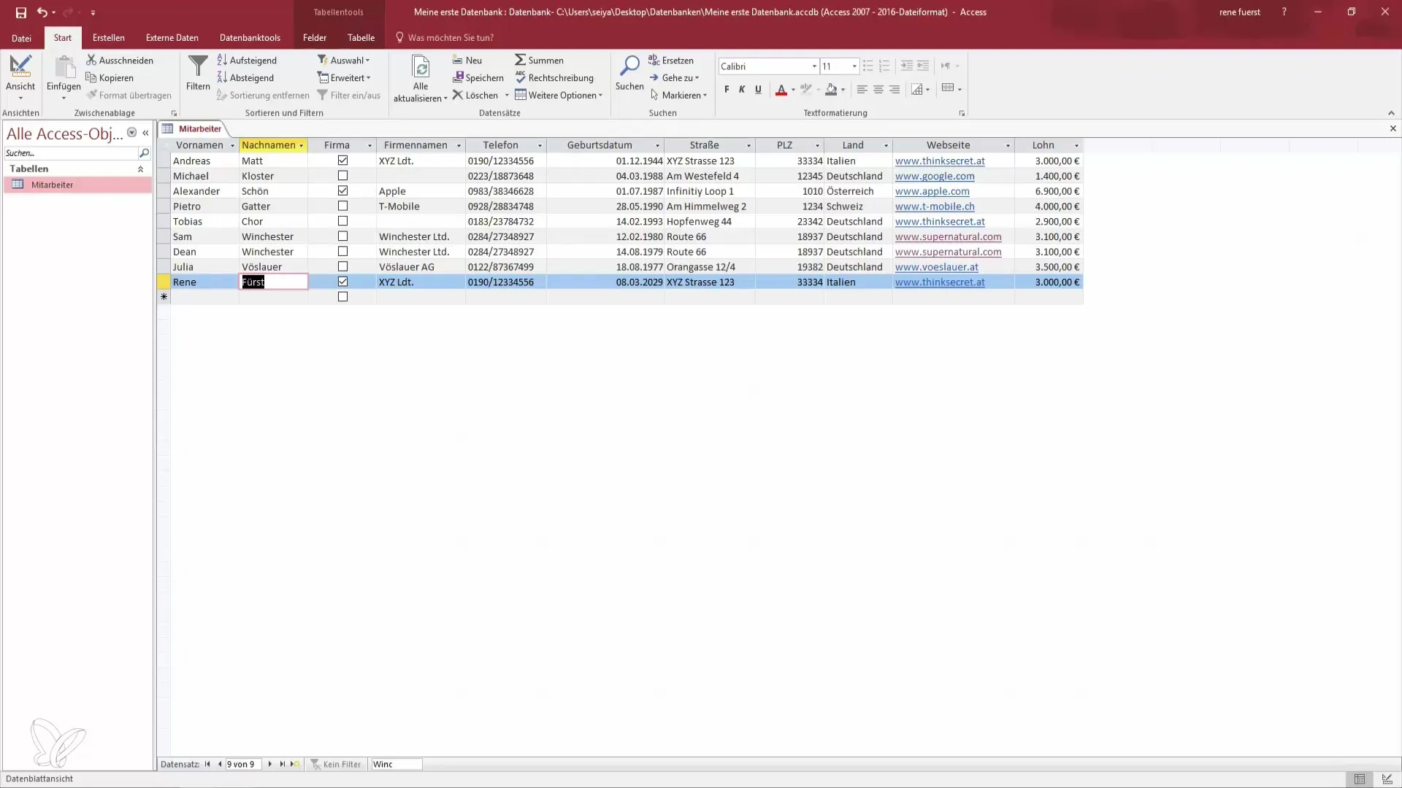Screen dimensions: 1402x788
Task: Check Firma checkbox for Tobias Chor
Action: 342,221
